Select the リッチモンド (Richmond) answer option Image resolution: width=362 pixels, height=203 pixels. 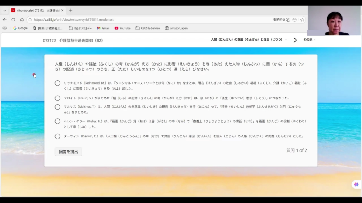tap(58, 83)
